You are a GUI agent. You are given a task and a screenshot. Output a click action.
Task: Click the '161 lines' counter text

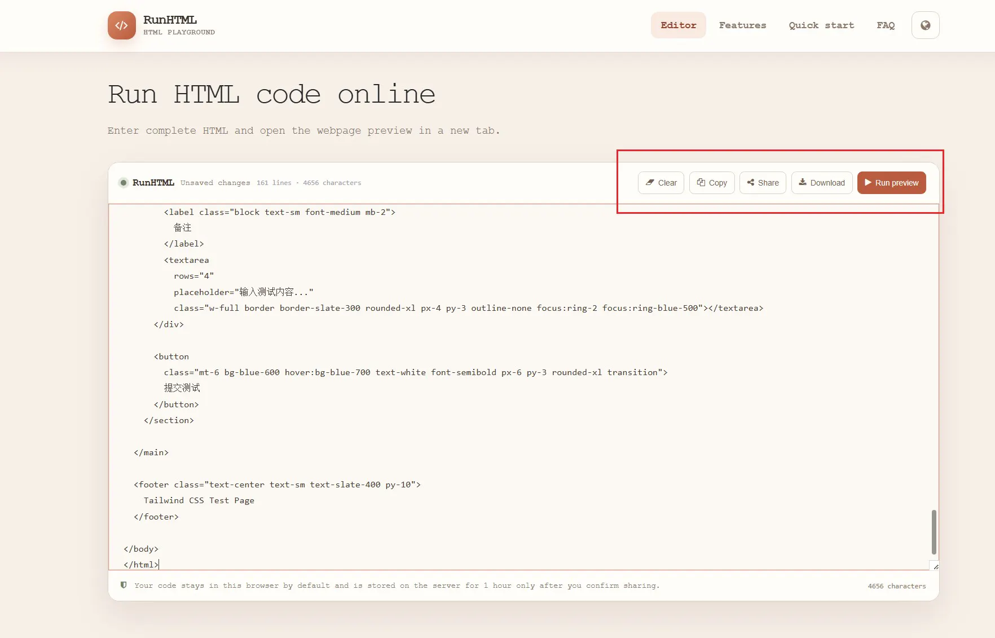274,183
